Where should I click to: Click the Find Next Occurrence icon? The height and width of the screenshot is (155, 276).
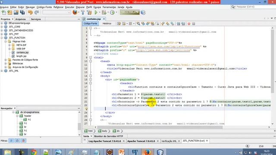tap(148, 24)
